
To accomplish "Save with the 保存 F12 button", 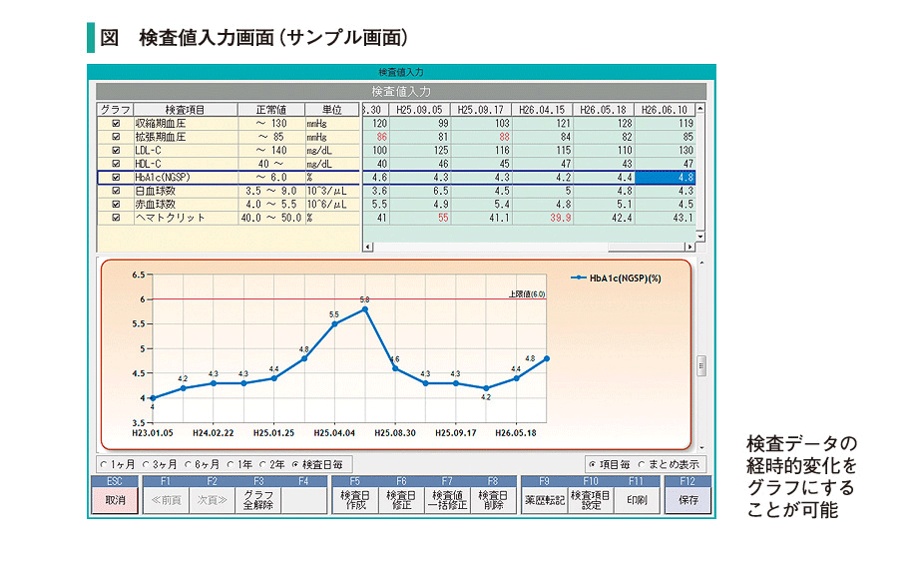I will pos(688,499).
